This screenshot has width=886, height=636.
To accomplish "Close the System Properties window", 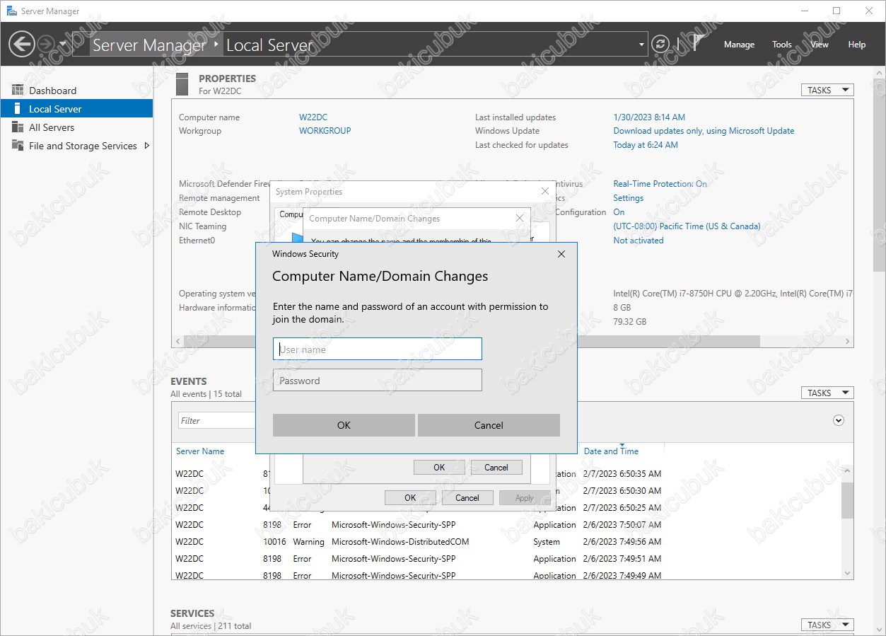I will (x=545, y=191).
